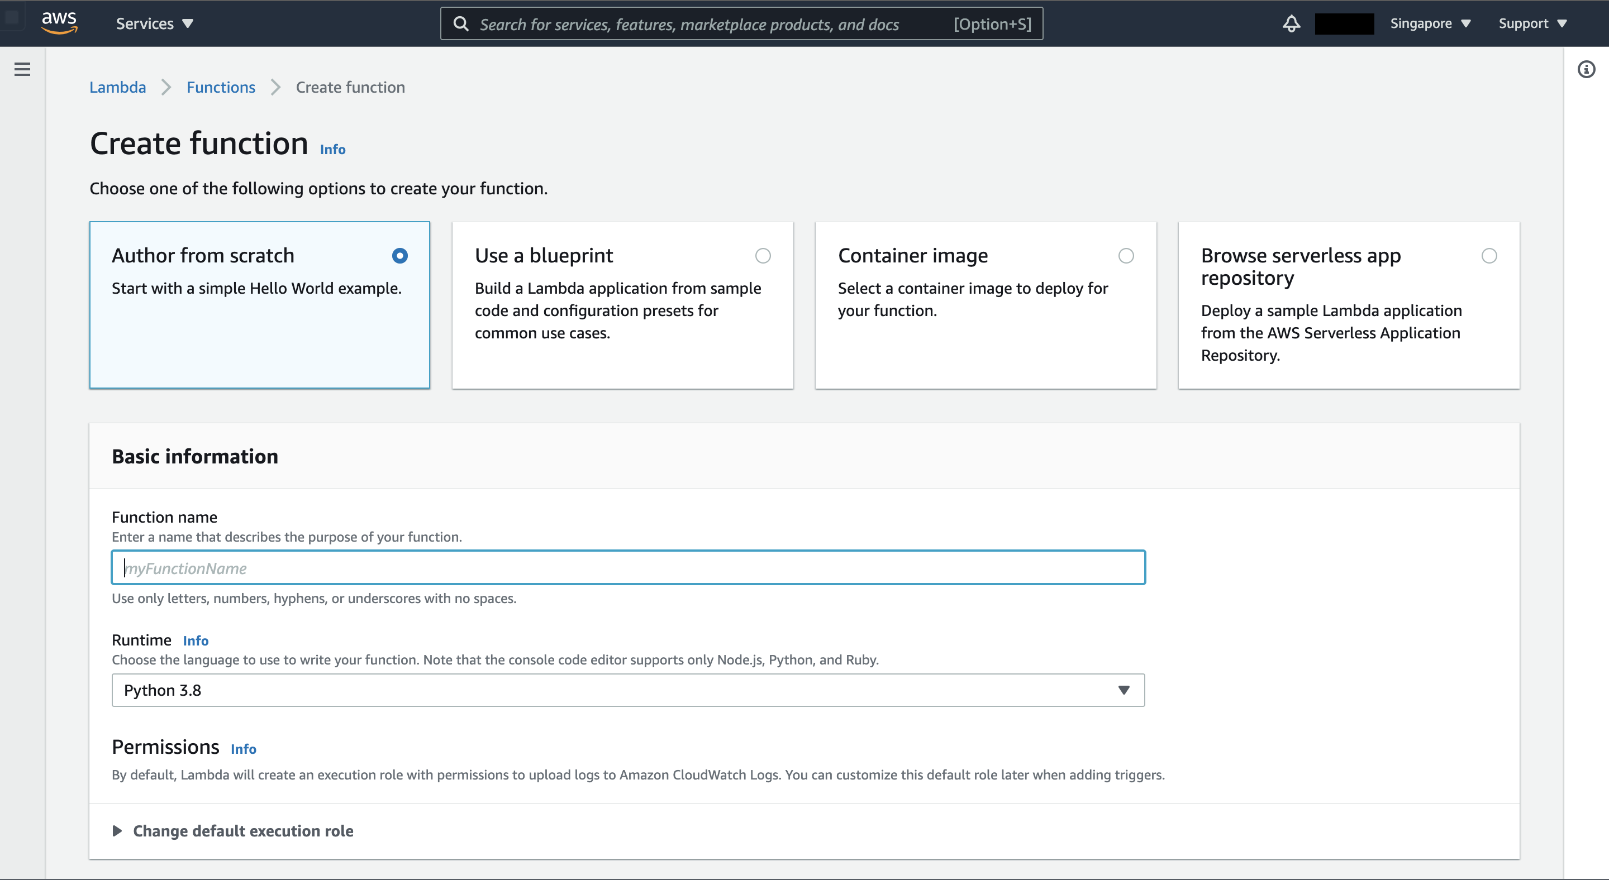
Task: Open the Services menu
Action: pos(154,23)
